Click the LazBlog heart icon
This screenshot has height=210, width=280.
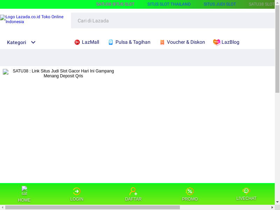[217, 42]
